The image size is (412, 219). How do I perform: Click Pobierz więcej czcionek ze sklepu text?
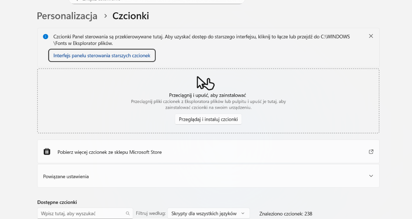tap(110, 152)
